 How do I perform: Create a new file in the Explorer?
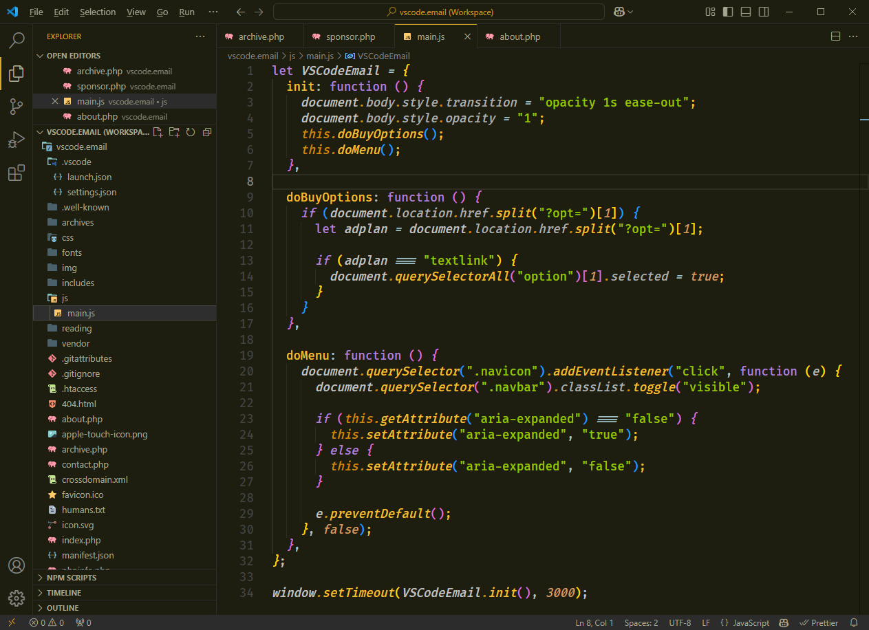[x=158, y=131]
